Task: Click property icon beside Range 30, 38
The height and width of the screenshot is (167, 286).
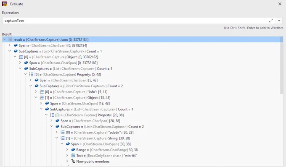Action: (x=73, y=149)
